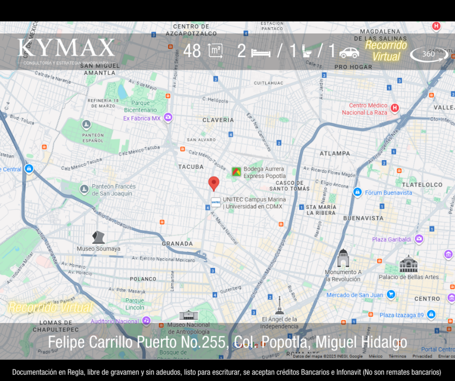Open the Ex Fábrica MX camera icon
This screenshot has height=381, width=455.
168,117
